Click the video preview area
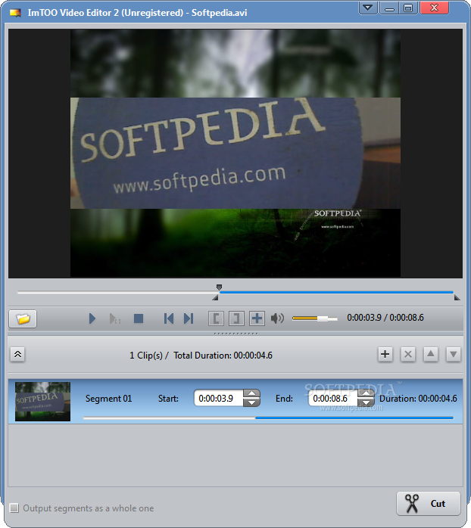This screenshot has width=471, height=528. point(235,154)
